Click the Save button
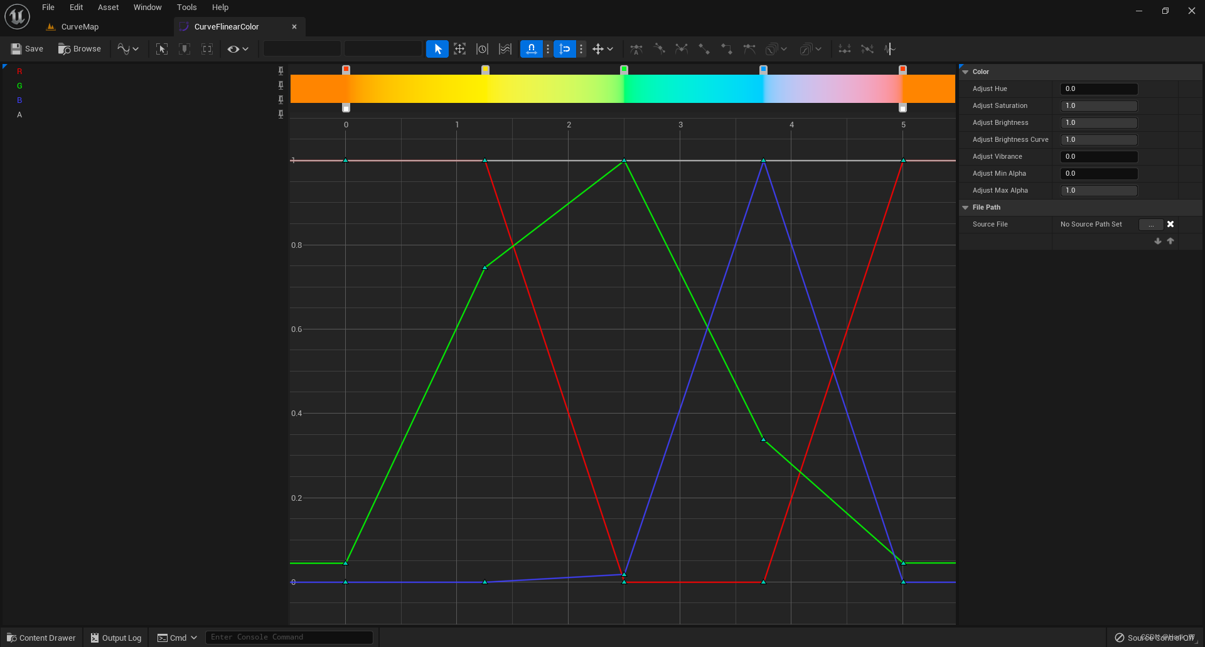 coord(26,48)
